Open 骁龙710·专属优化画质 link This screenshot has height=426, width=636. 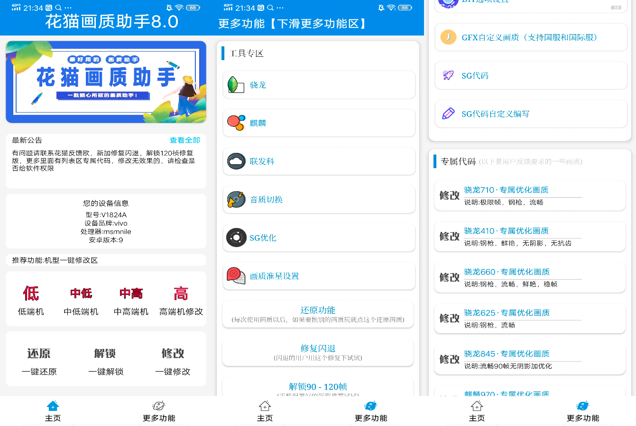tap(506, 190)
